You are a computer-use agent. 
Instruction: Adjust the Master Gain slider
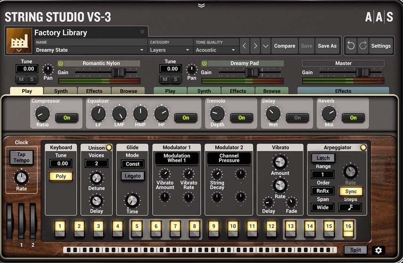pyautogui.click(x=362, y=73)
